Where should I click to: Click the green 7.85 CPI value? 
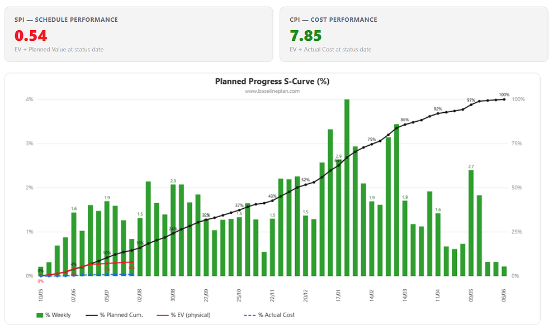[306, 36]
